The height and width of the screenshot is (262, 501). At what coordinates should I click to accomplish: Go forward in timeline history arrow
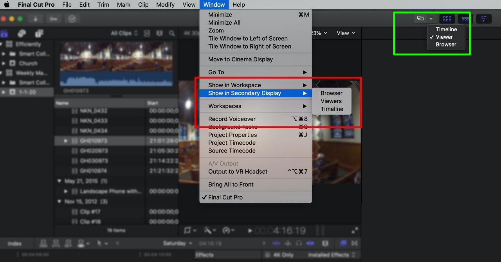click(x=264, y=243)
